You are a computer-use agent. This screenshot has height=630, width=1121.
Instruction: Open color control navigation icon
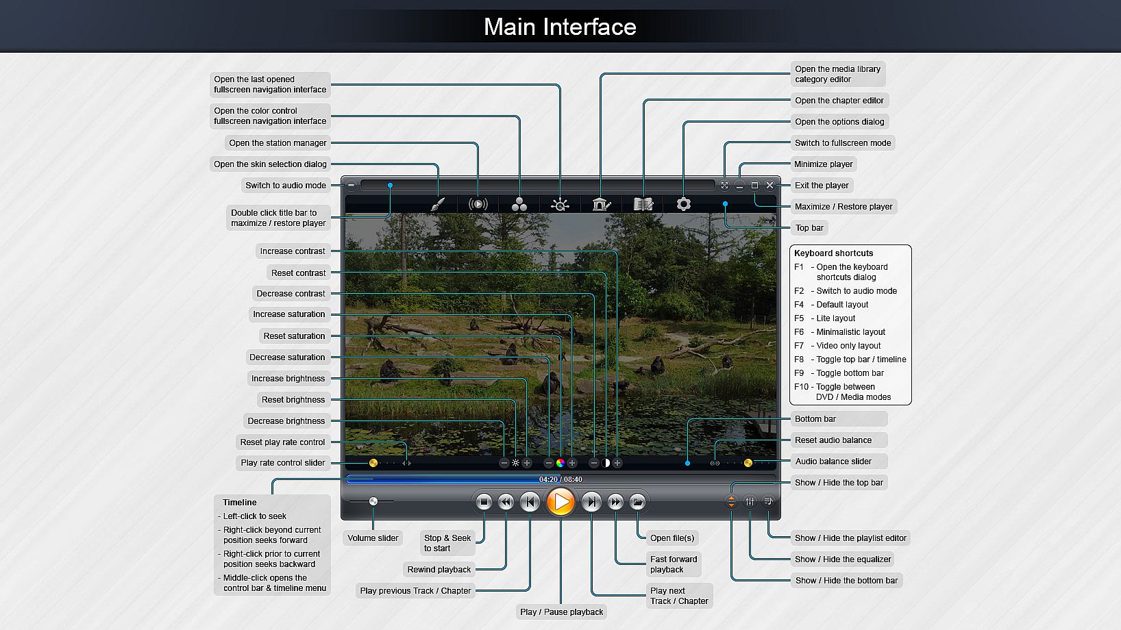(x=519, y=204)
